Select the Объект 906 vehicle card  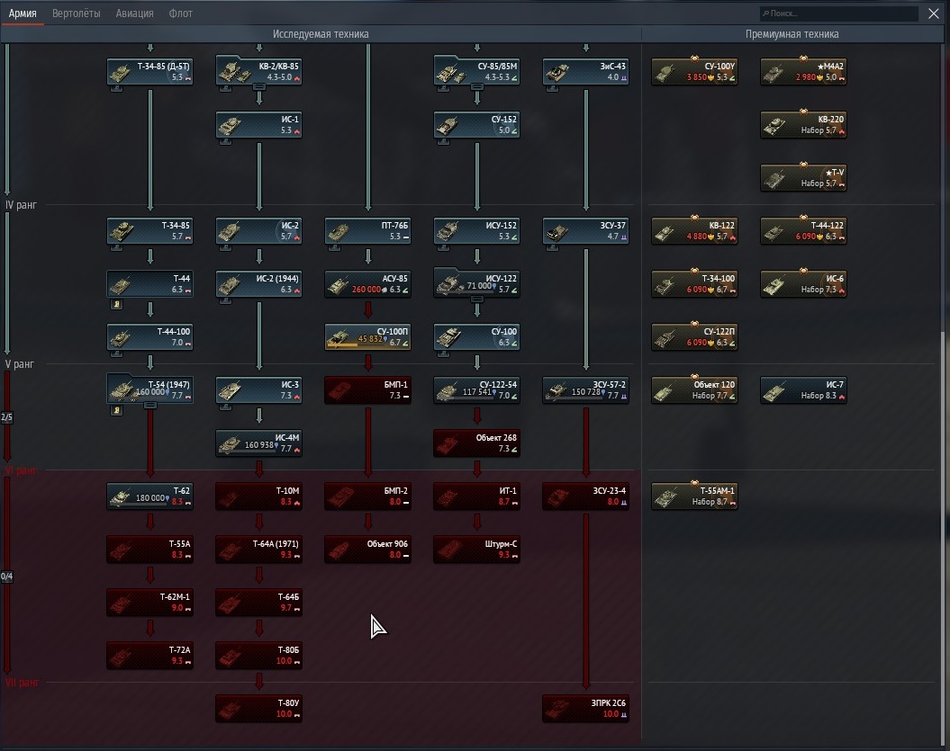367,550
